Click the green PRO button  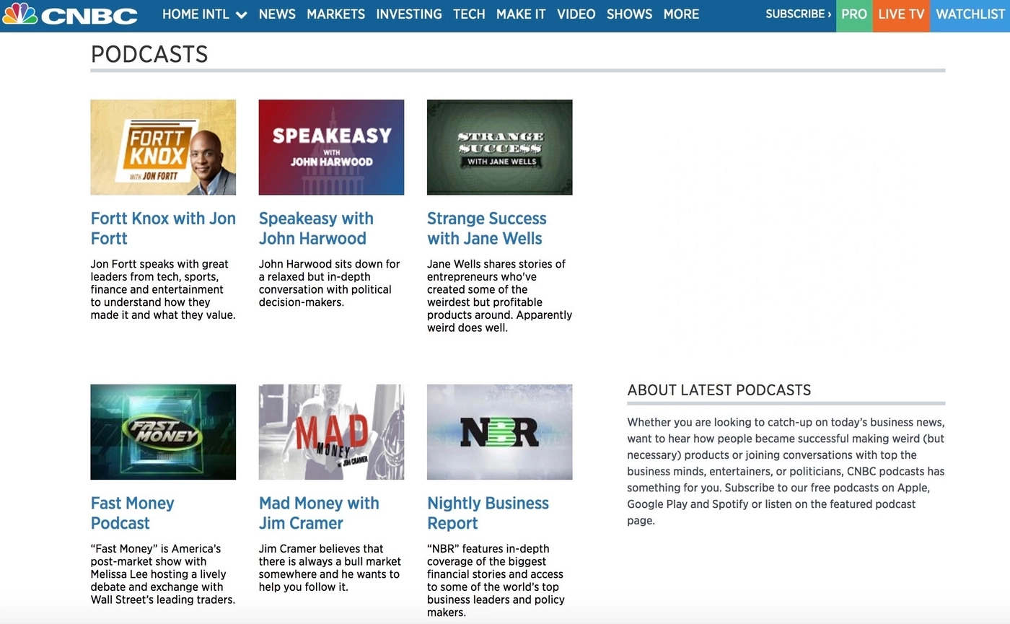[x=854, y=15]
